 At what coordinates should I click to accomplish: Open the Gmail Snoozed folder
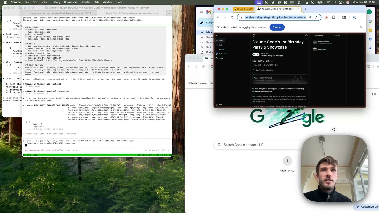pos(207,42)
